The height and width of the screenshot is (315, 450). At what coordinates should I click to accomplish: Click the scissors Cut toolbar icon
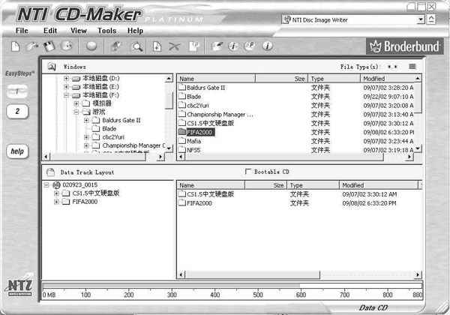175,46
